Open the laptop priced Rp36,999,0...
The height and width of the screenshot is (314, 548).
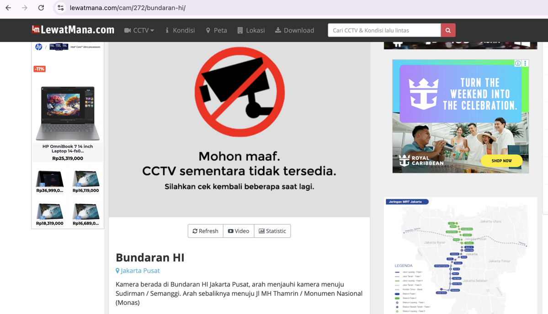pyautogui.click(x=50, y=181)
